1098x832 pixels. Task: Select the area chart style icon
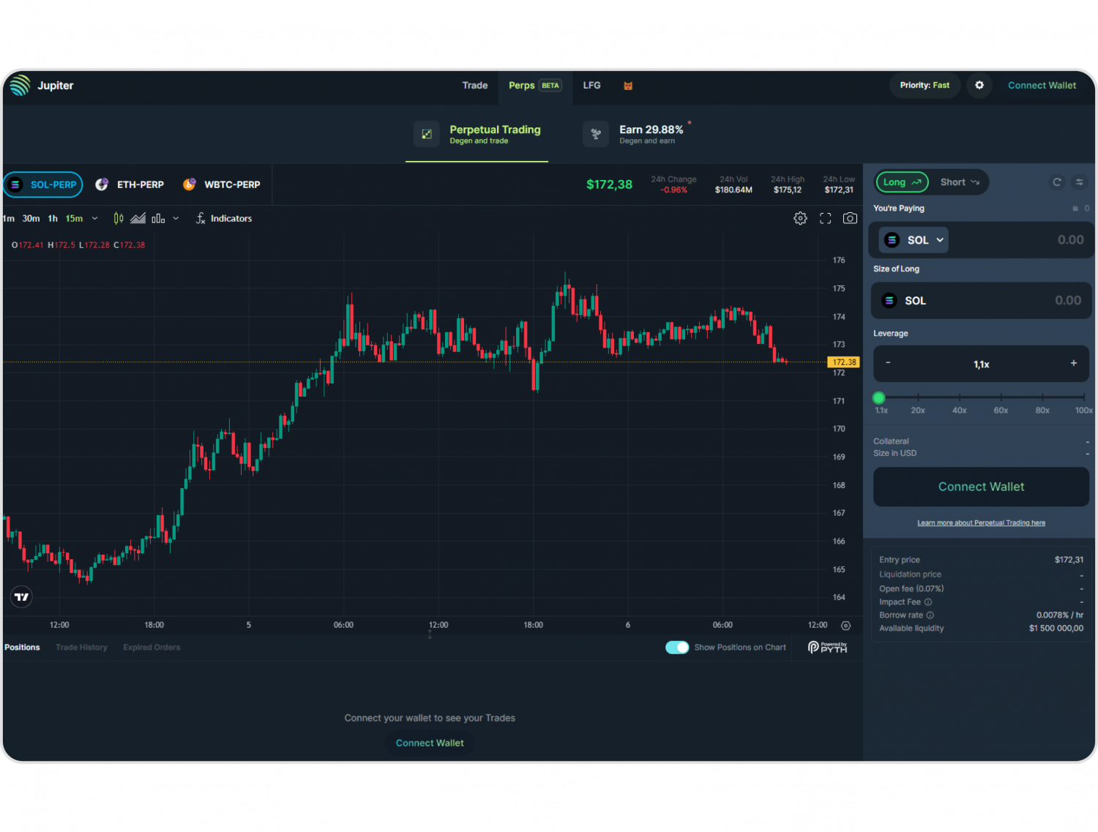point(138,218)
